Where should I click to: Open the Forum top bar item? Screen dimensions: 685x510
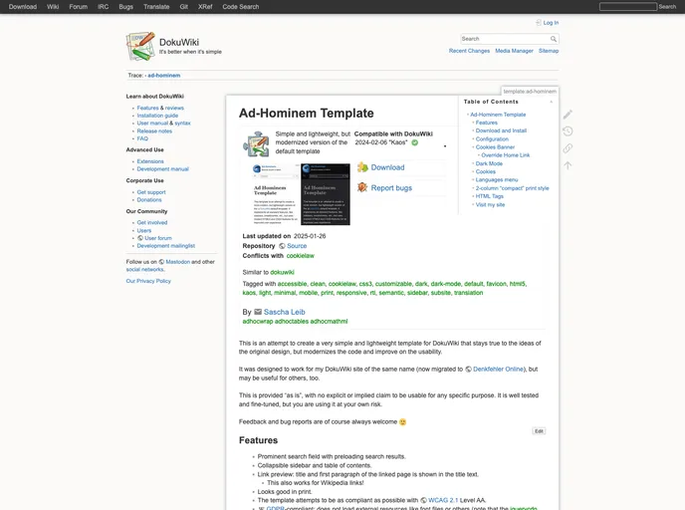(79, 7)
